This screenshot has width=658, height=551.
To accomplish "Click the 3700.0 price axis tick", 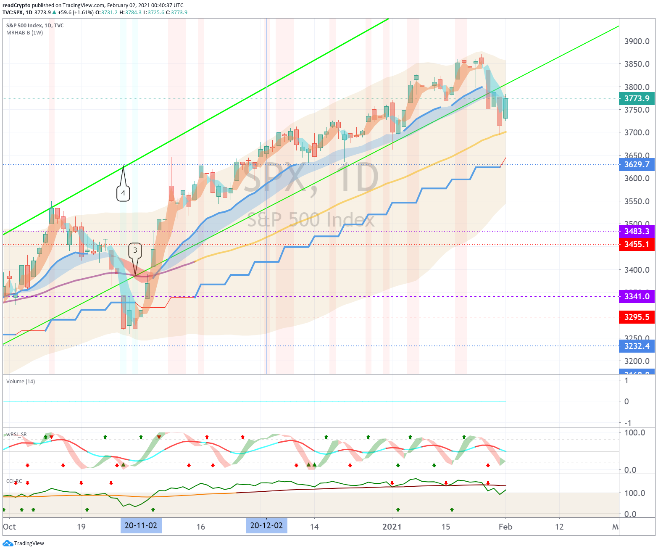I will [x=637, y=132].
